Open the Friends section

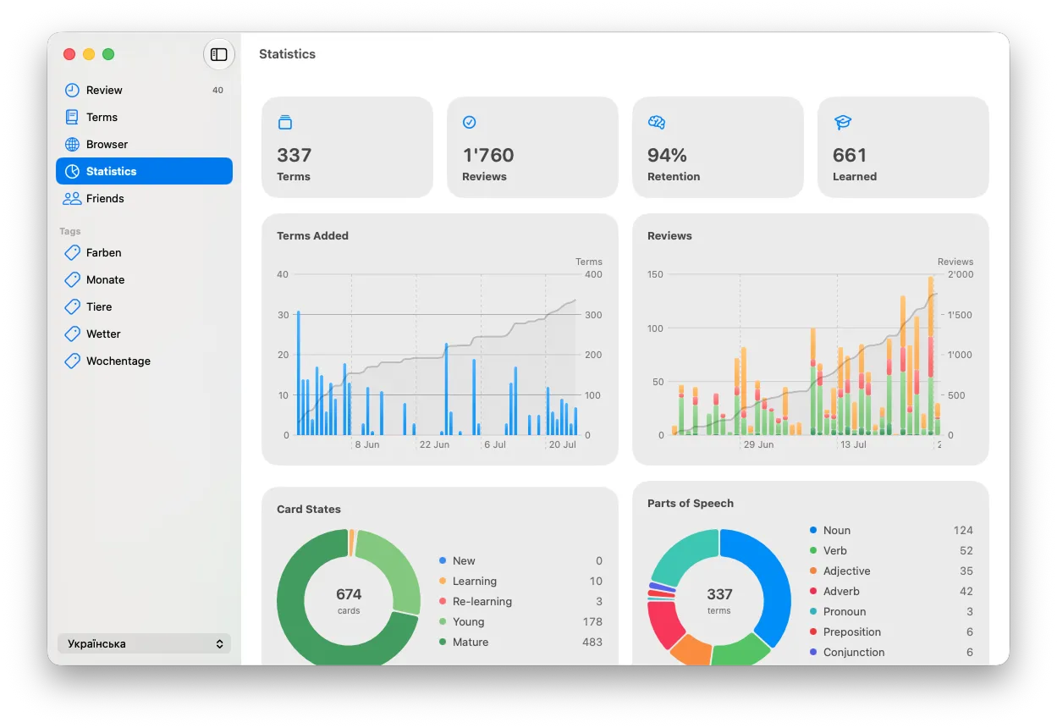pyautogui.click(x=144, y=198)
